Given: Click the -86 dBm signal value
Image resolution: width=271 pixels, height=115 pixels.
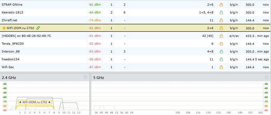Looking at the screenshot, I should pos(95,59).
